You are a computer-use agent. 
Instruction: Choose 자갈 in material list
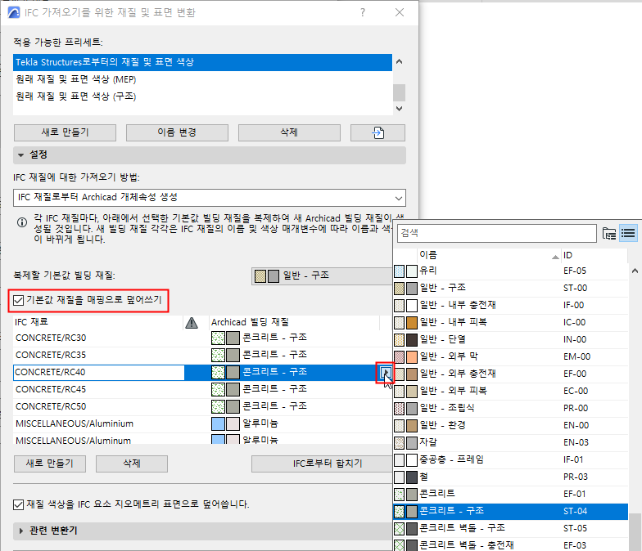tap(511, 443)
